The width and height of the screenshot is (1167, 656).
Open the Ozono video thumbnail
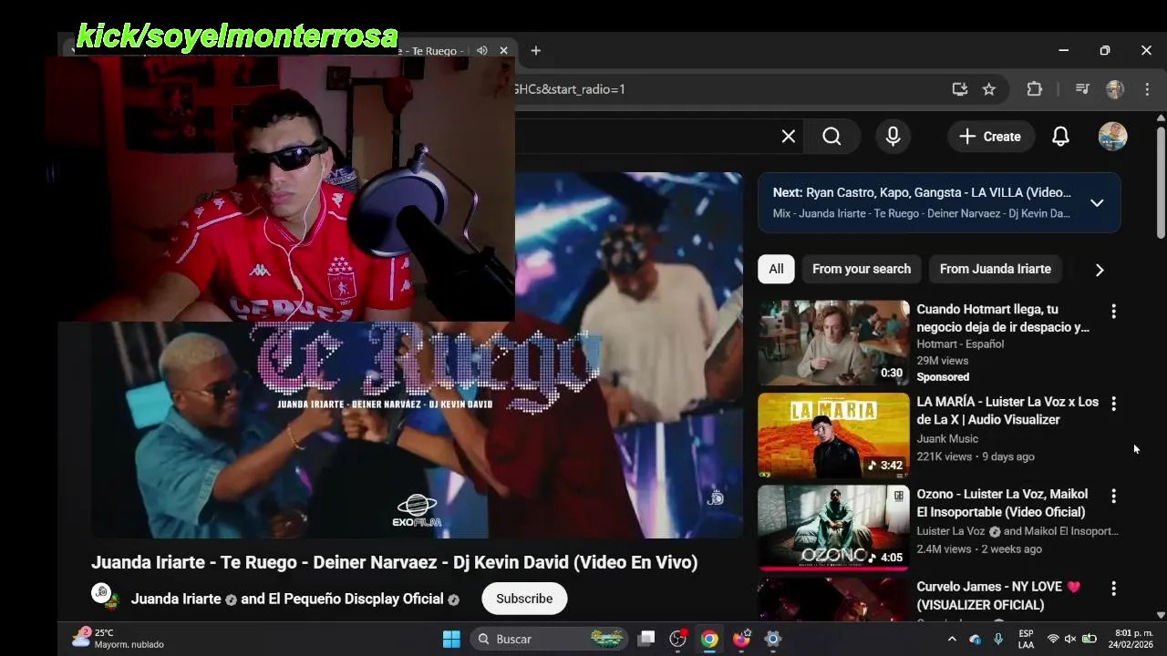(833, 528)
